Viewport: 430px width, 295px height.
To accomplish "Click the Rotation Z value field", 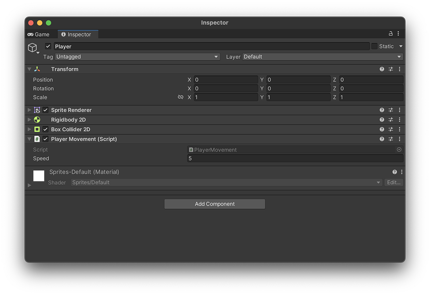I will (371, 88).
